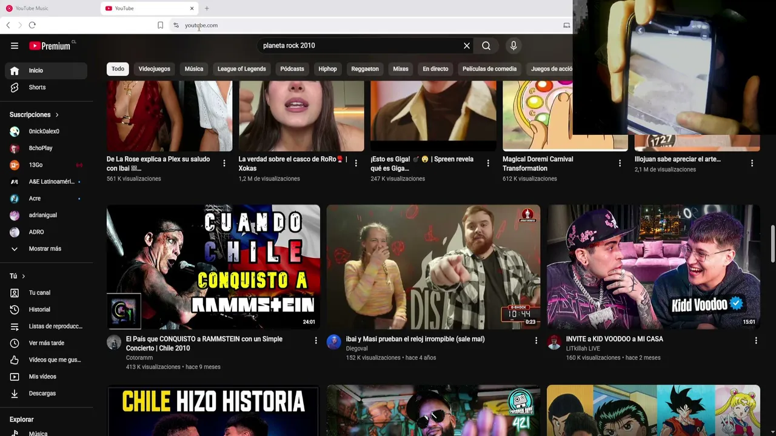Filter by Hiphop chip
This screenshot has width=776, height=436.
click(x=327, y=69)
